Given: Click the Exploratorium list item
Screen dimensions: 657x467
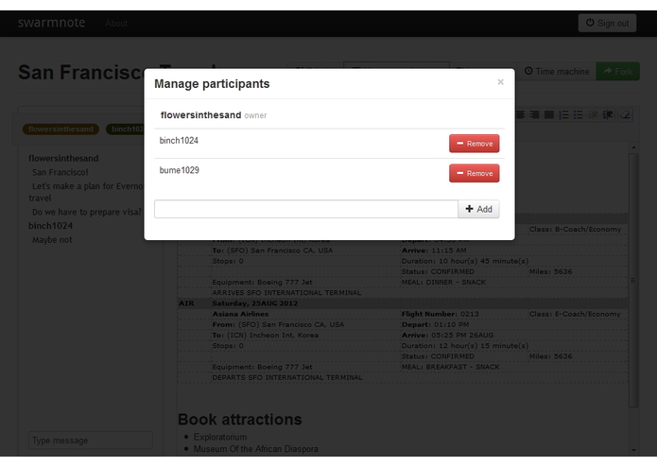Looking at the screenshot, I should tap(220, 437).
